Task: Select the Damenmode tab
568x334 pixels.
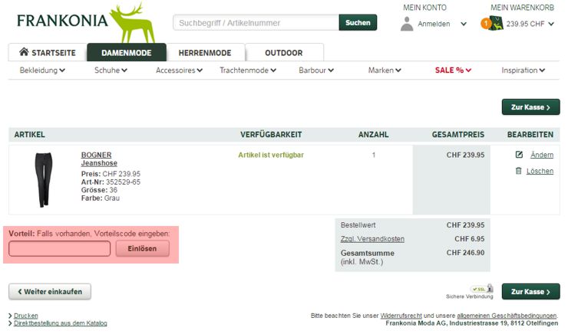Action: click(x=127, y=52)
